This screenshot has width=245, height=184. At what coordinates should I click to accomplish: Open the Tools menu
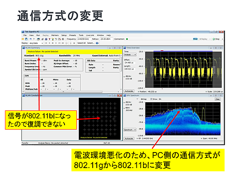pos(81,35)
